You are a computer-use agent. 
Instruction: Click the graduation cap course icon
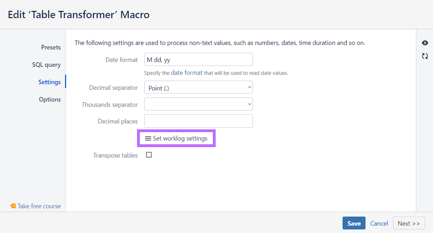click(x=13, y=206)
